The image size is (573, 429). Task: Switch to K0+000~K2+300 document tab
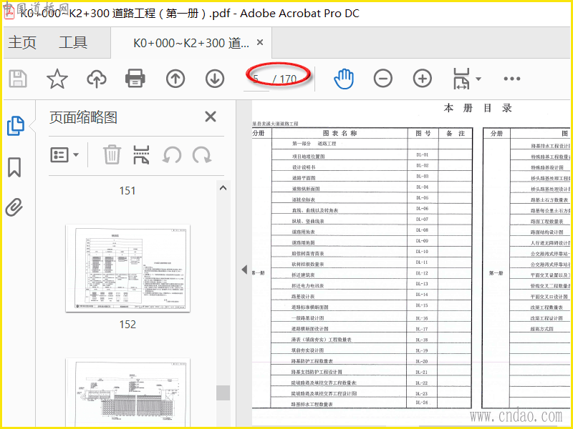pyautogui.click(x=191, y=43)
